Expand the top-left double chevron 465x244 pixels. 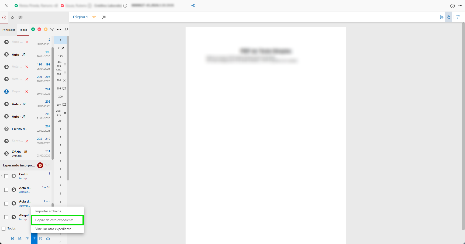coord(7,6)
